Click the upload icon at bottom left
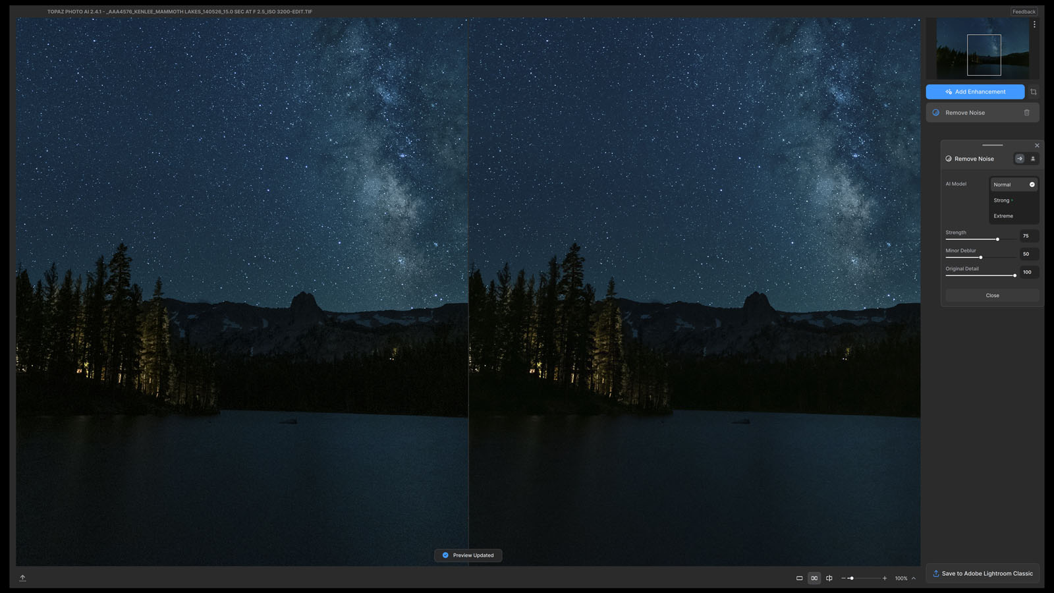 point(22,578)
